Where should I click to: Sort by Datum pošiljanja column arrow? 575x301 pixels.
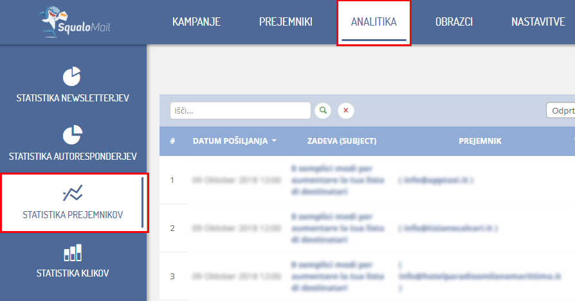(x=275, y=141)
